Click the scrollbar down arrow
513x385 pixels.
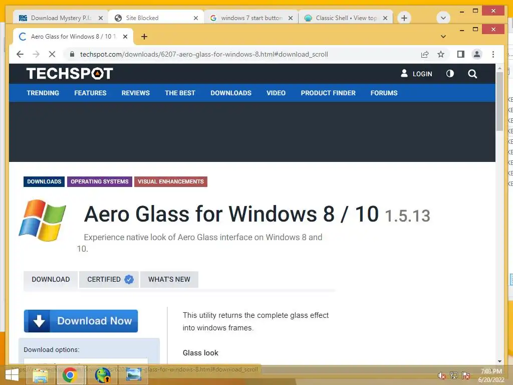[499, 361]
